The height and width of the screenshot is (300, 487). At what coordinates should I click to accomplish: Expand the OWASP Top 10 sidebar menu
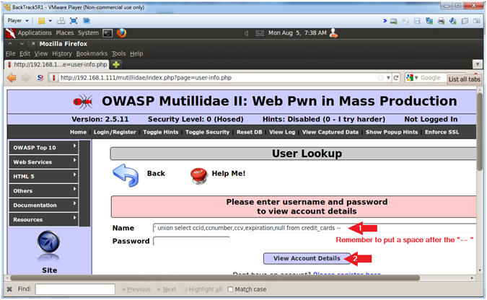[x=43, y=148]
